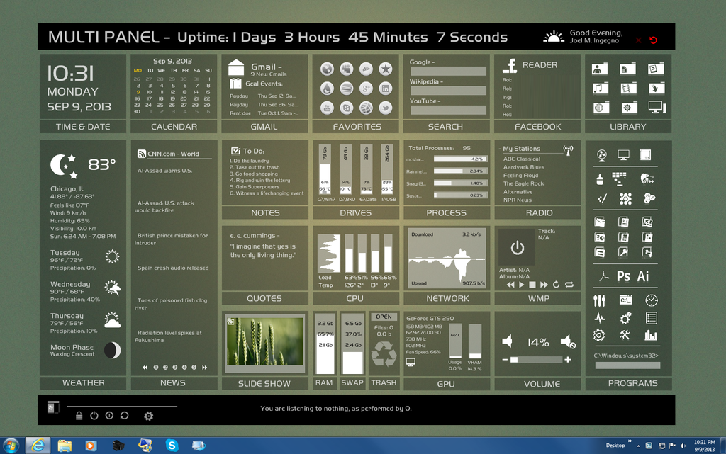Skip to next track in WMP

pos(544,285)
